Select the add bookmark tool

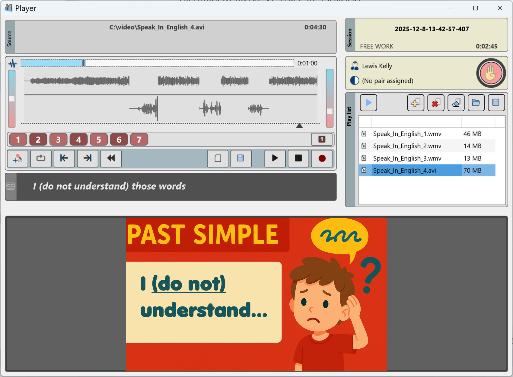18,159
